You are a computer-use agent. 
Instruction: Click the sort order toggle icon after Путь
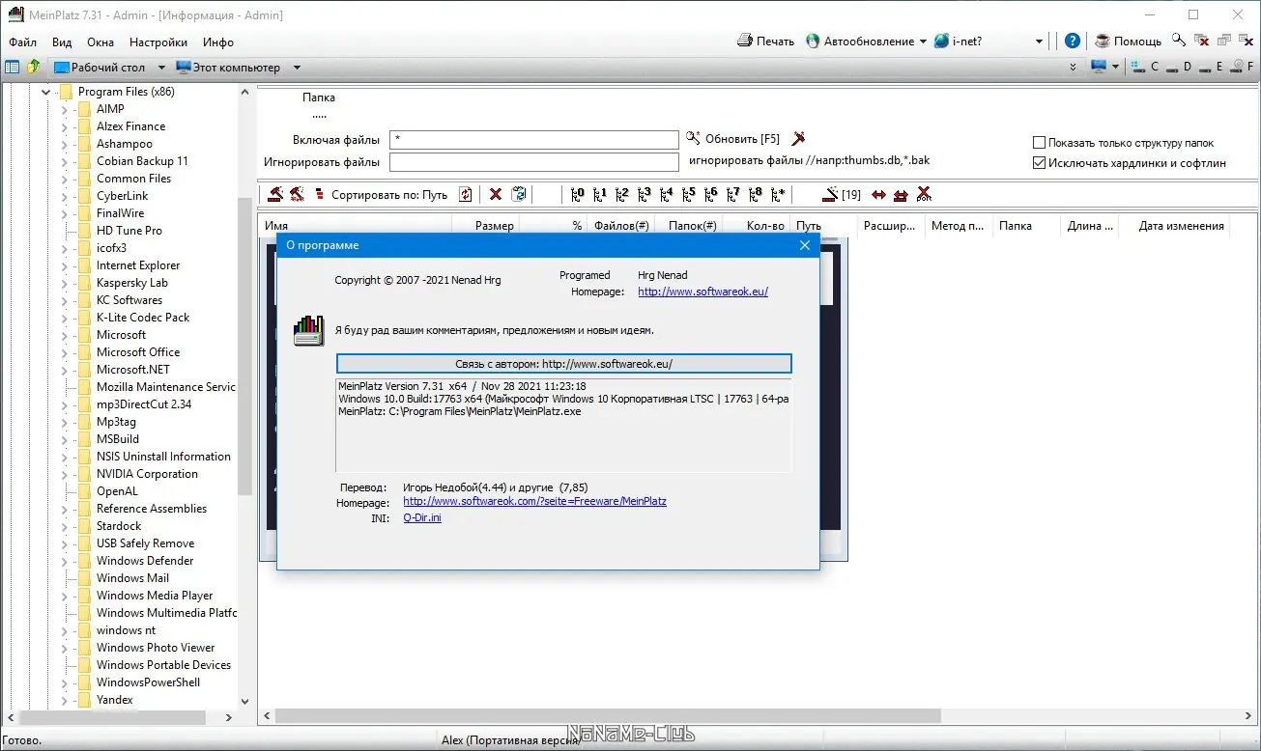point(466,194)
